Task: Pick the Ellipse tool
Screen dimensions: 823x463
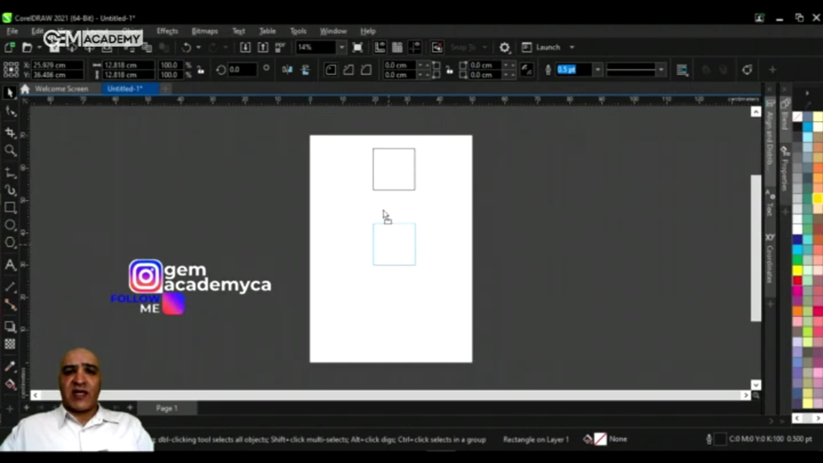Action: (10, 225)
